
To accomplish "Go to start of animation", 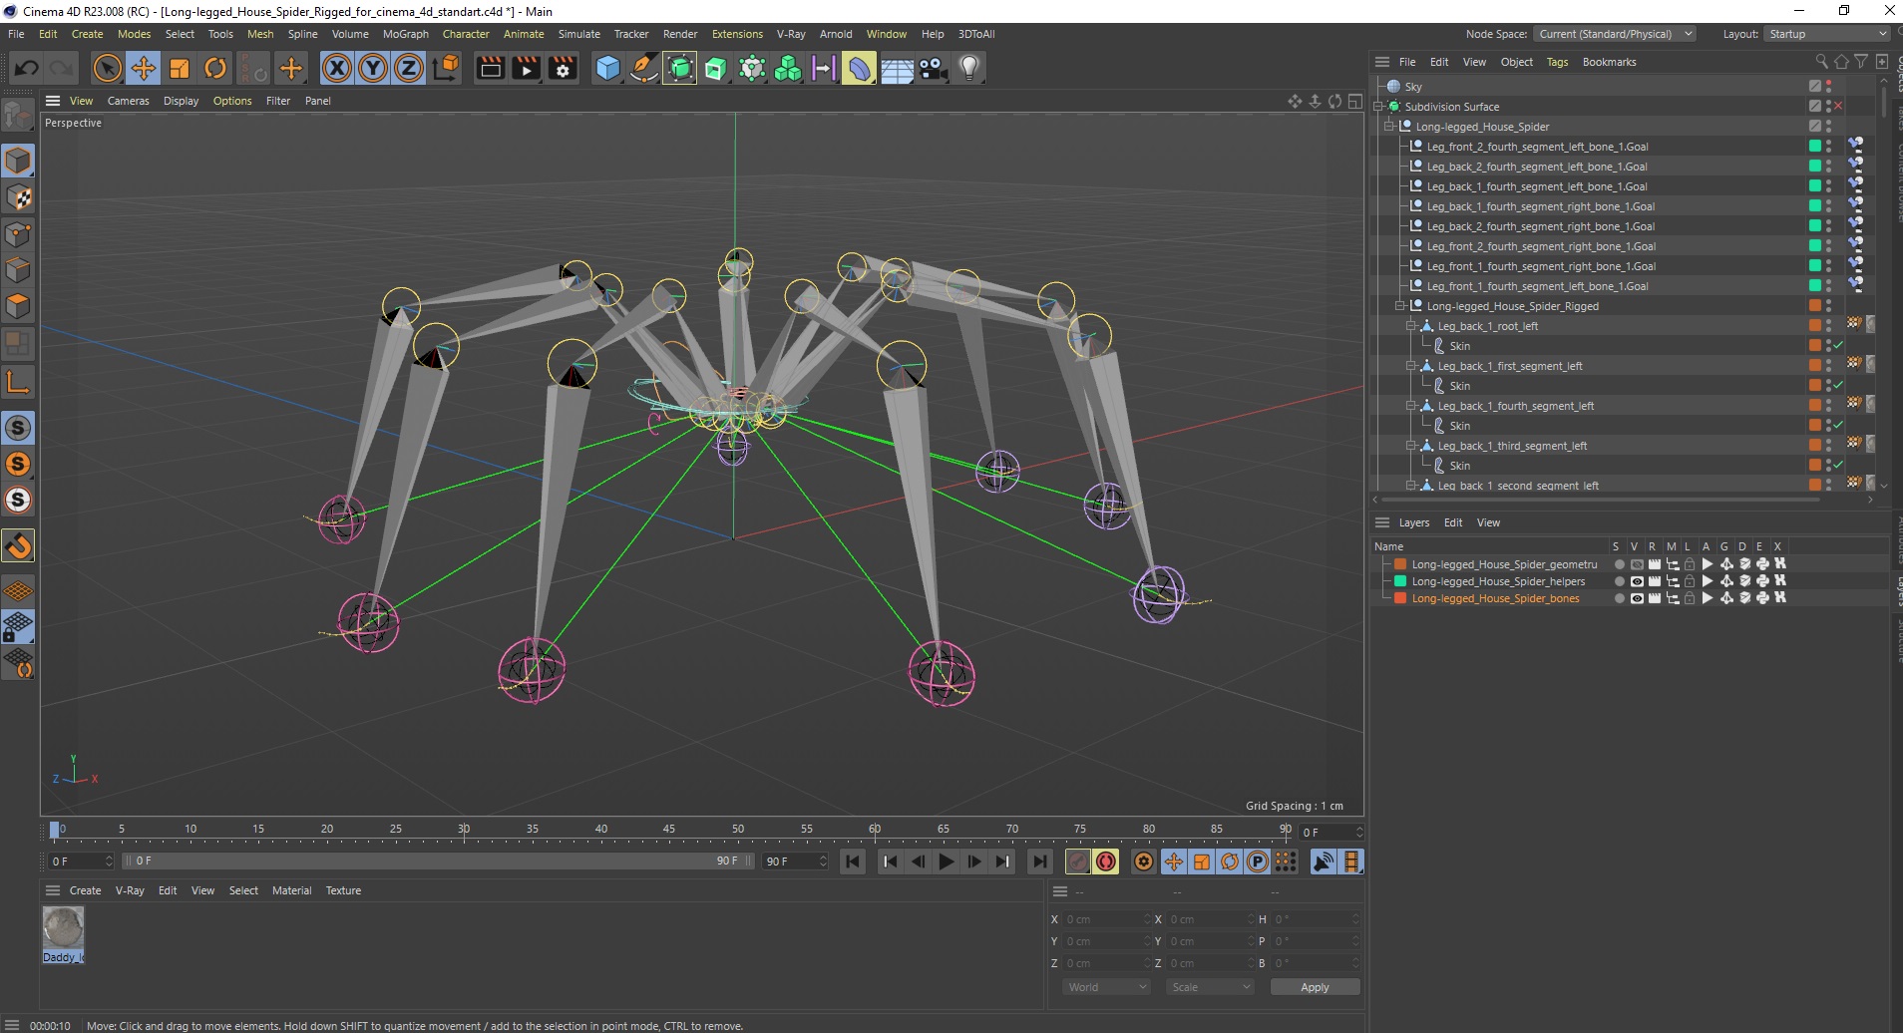I will (853, 861).
